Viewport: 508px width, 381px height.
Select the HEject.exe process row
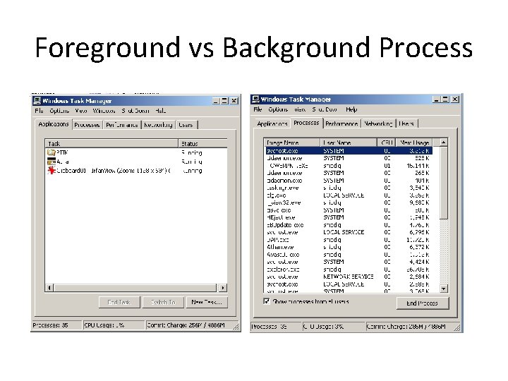click(349, 217)
